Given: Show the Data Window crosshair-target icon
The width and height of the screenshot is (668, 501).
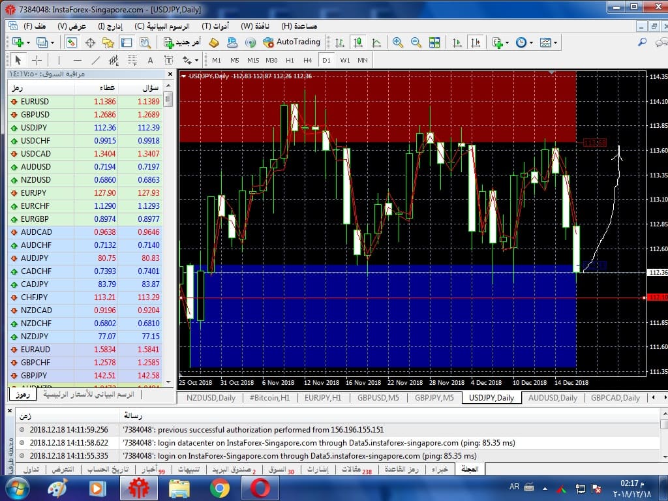Looking at the screenshot, I should [90, 42].
